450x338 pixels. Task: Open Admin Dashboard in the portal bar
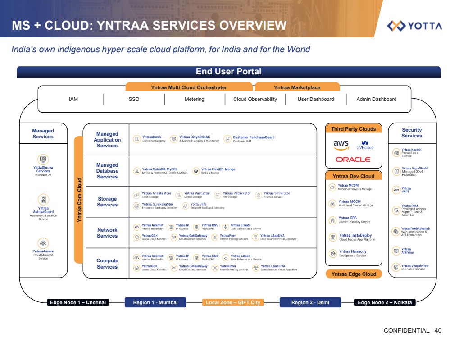coord(376,99)
